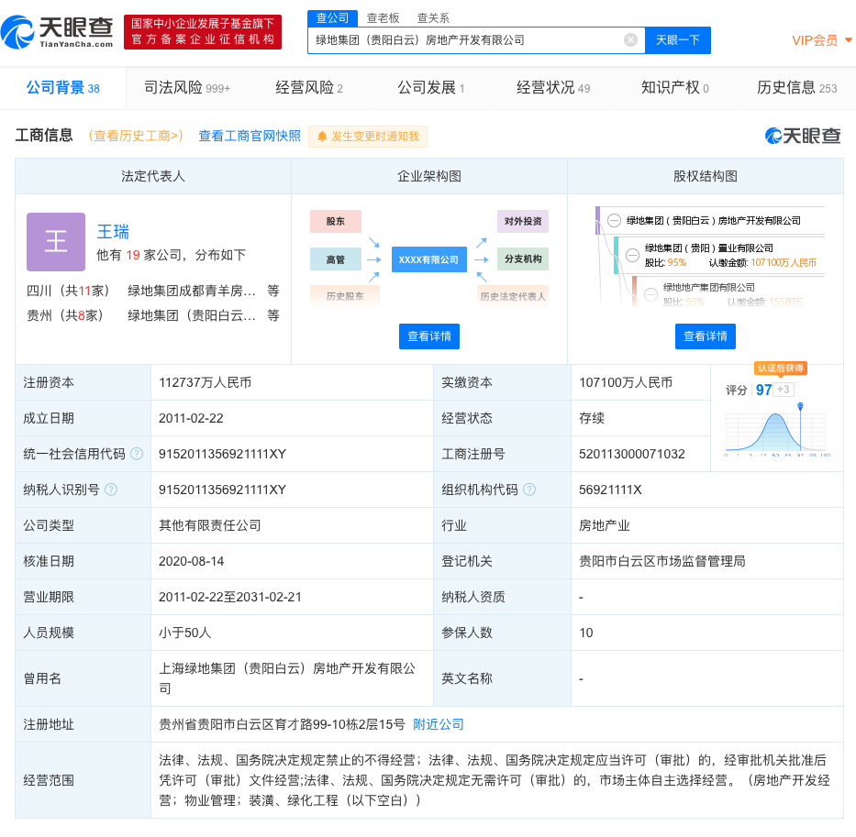
Task: Click registration number 520113000071032
Action: click(631, 454)
